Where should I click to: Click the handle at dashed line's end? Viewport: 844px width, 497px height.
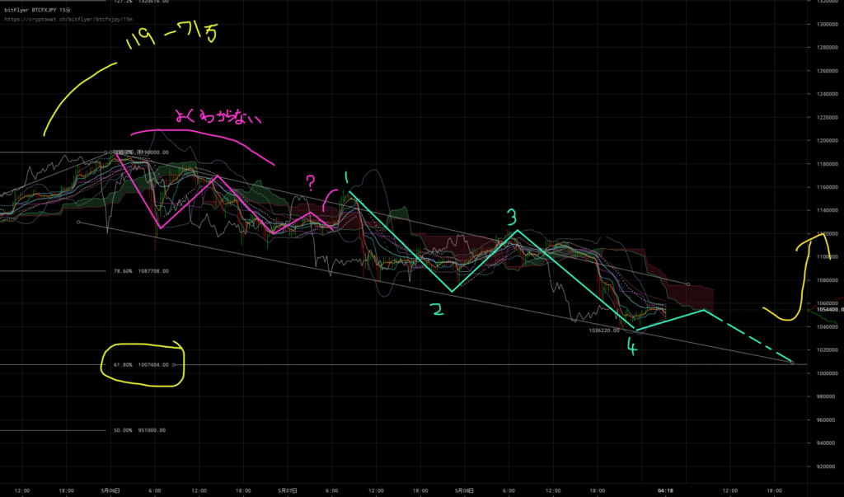pyautogui.click(x=791, y=362)
